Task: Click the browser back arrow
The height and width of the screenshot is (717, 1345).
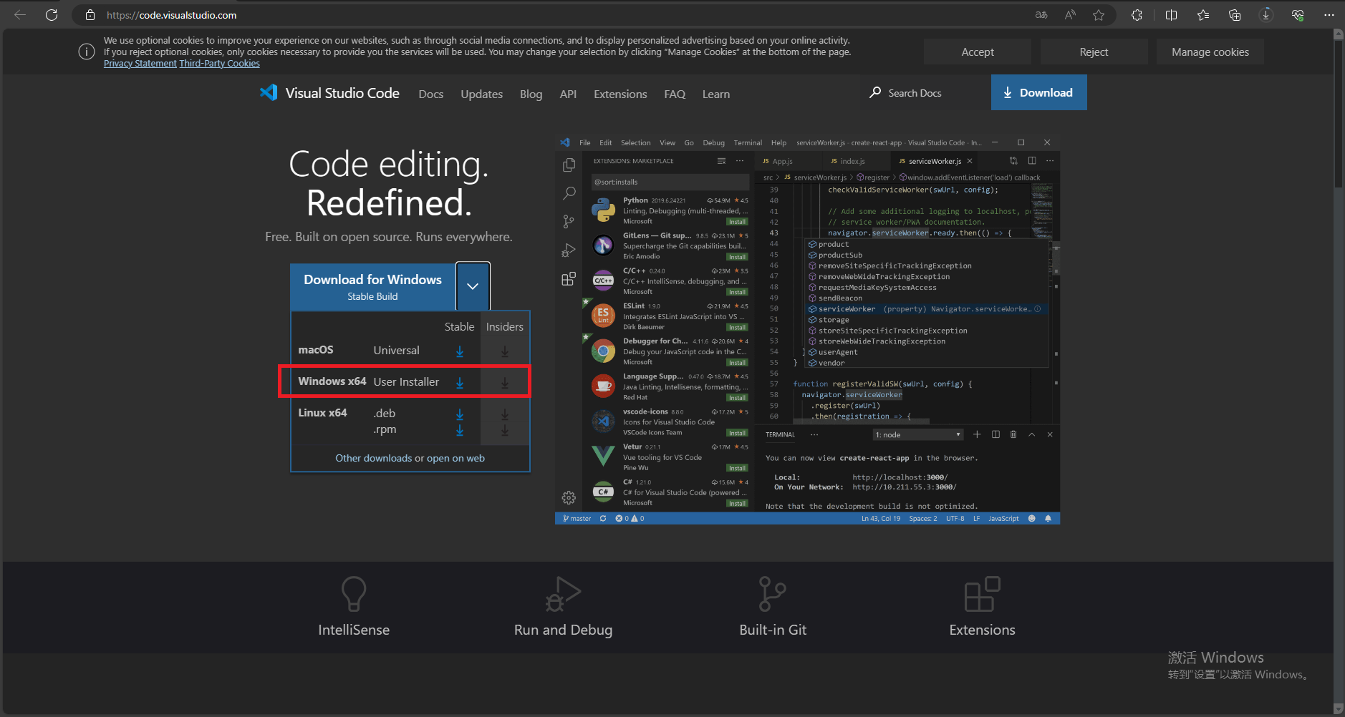Action: tap(20, 15)
